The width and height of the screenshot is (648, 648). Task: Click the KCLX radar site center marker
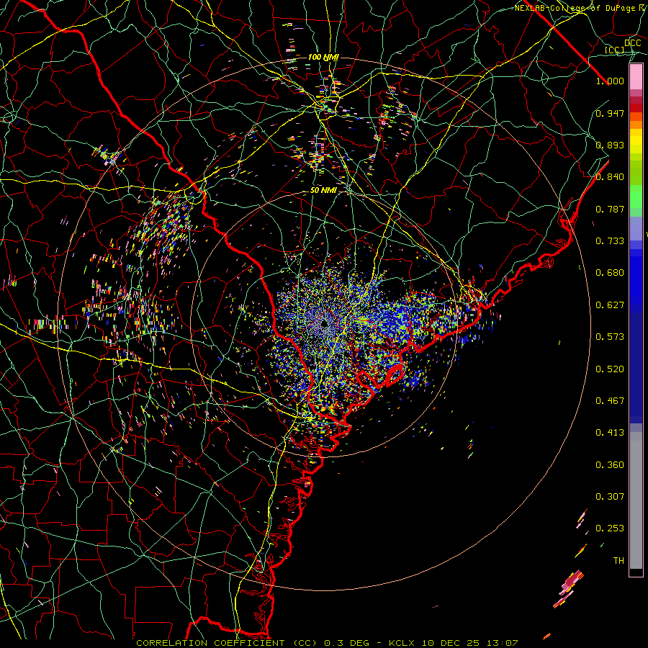coord(325,323)
